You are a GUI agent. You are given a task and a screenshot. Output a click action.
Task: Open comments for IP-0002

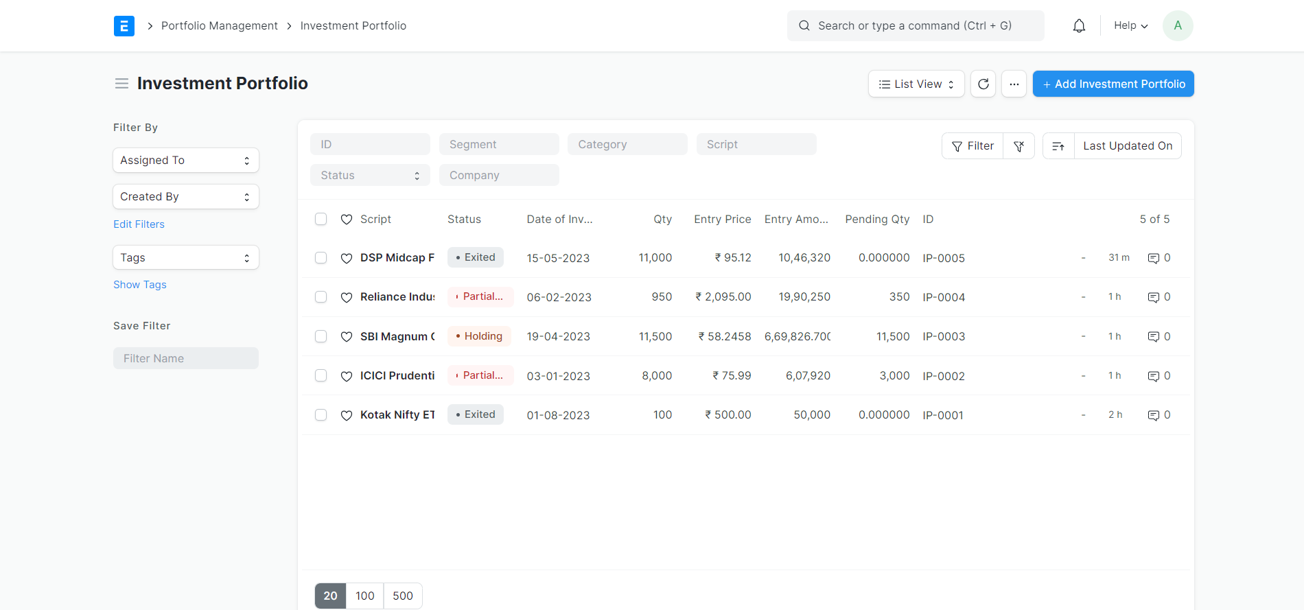(x=1159, y=376)
